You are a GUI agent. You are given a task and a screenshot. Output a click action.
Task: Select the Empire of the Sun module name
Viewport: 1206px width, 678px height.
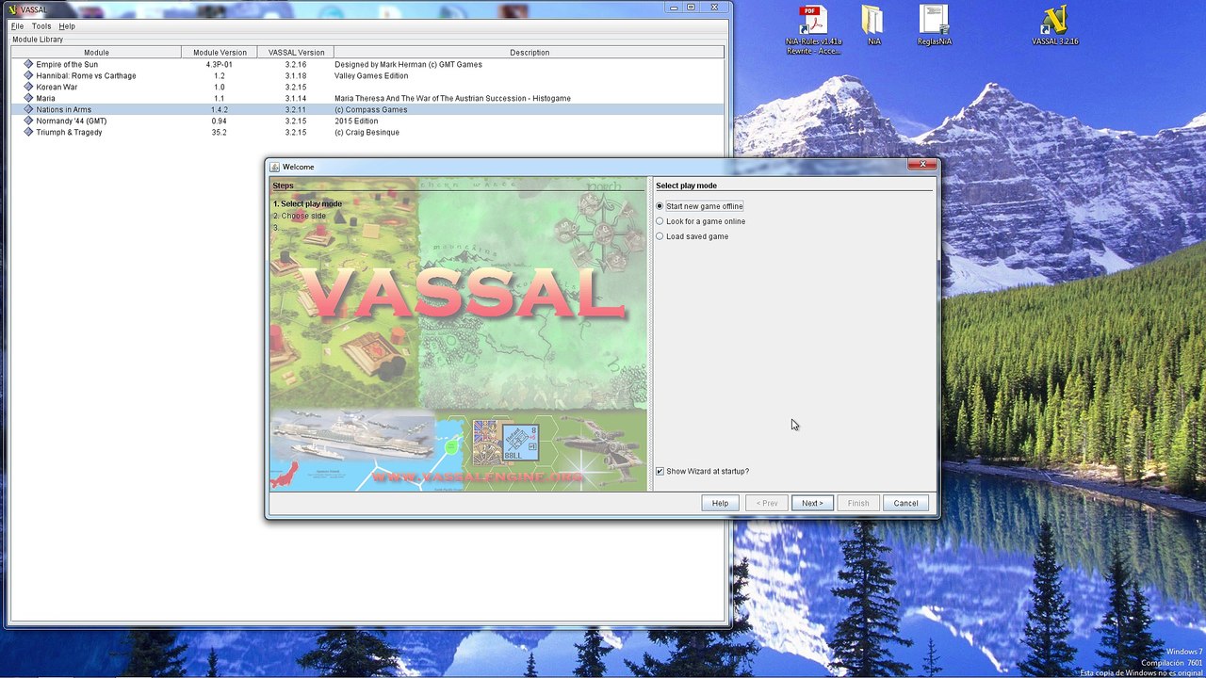coord(67,64)
